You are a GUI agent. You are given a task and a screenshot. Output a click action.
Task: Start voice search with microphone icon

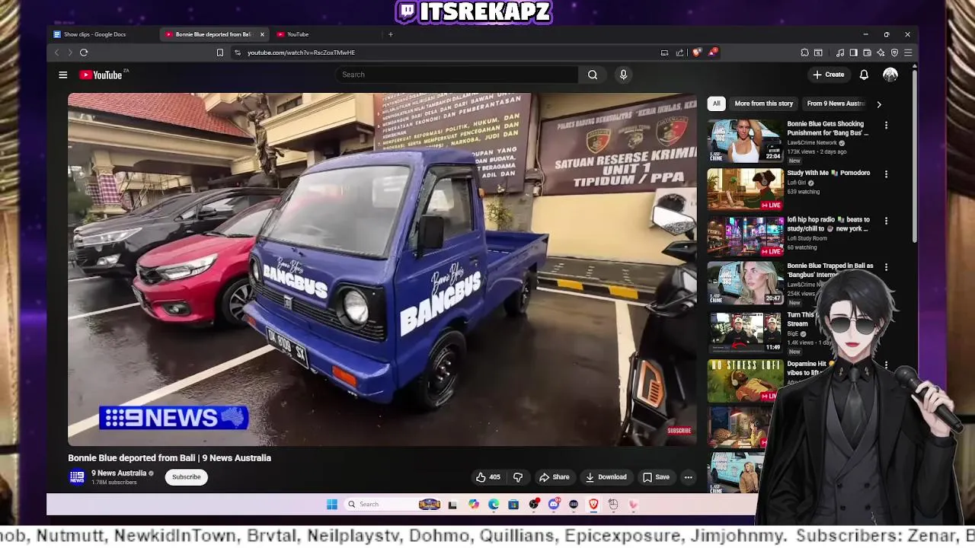(x=623, y=75)
